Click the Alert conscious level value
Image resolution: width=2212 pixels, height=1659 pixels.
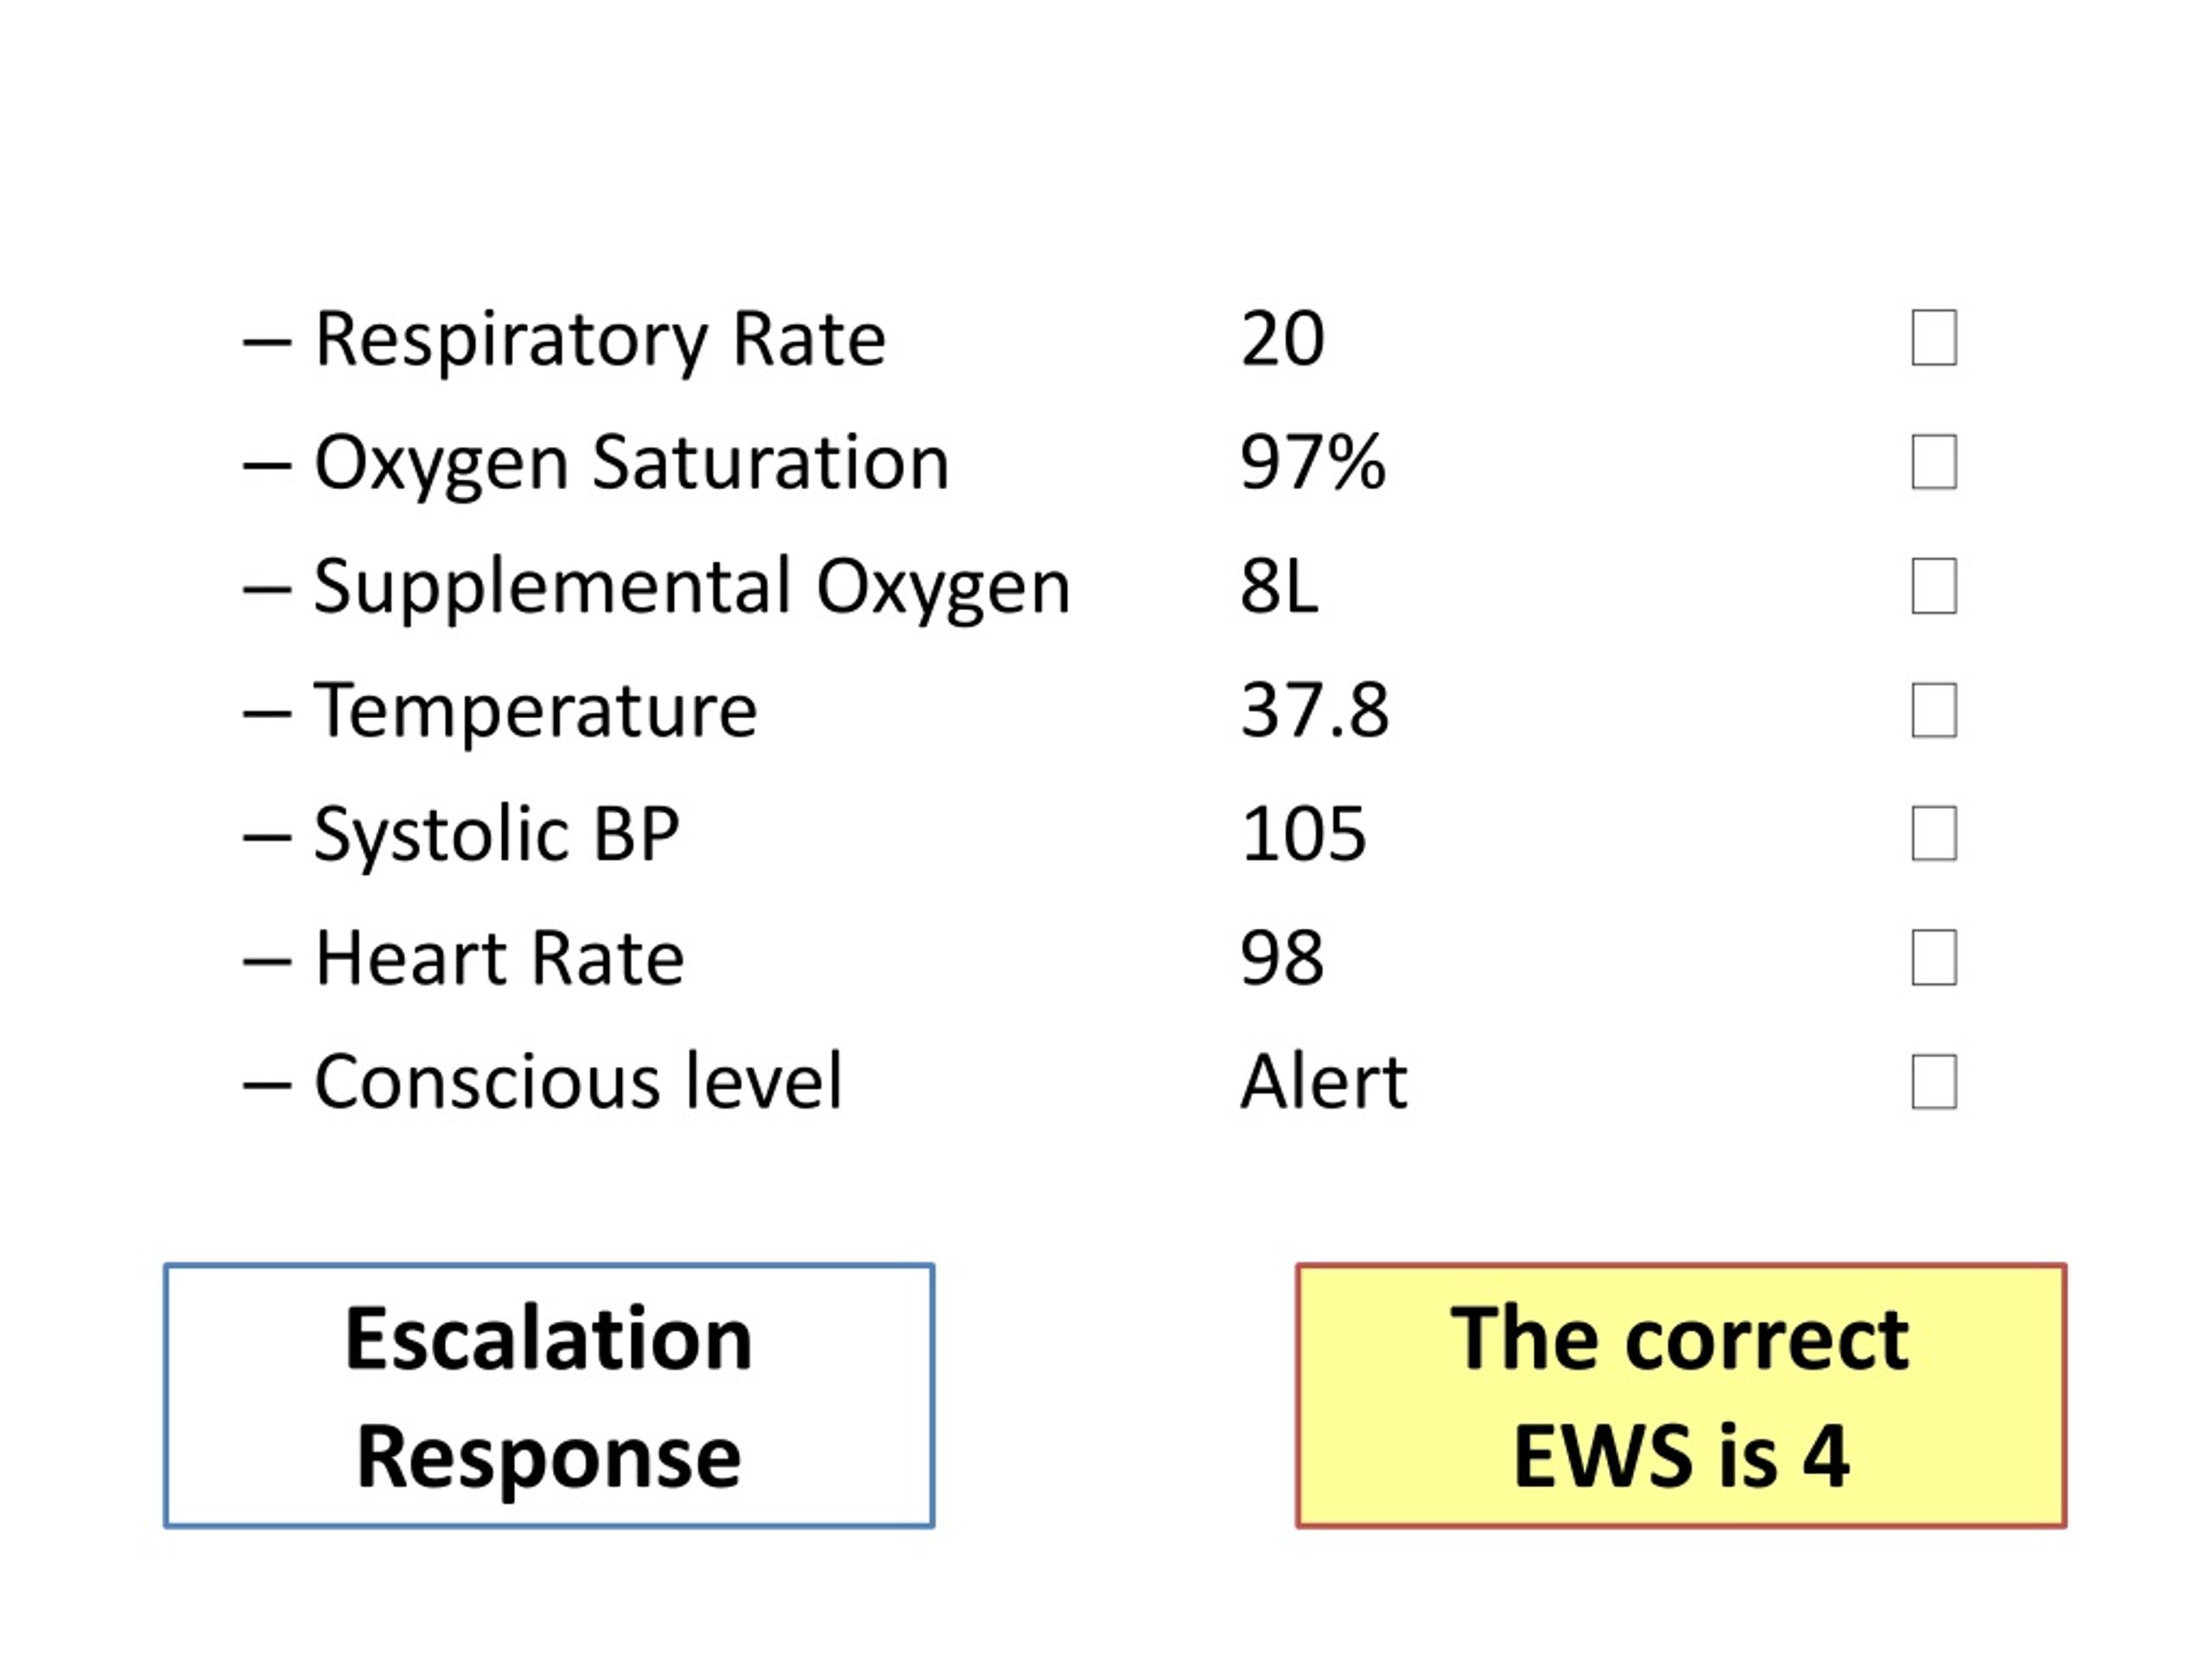click(x=1324, y=1082)
